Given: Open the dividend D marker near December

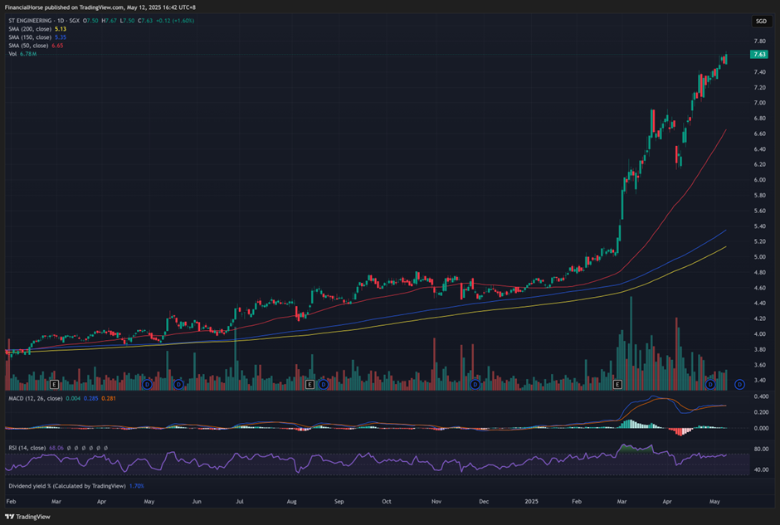Looking at the screenshot, I should click(475, 385).
